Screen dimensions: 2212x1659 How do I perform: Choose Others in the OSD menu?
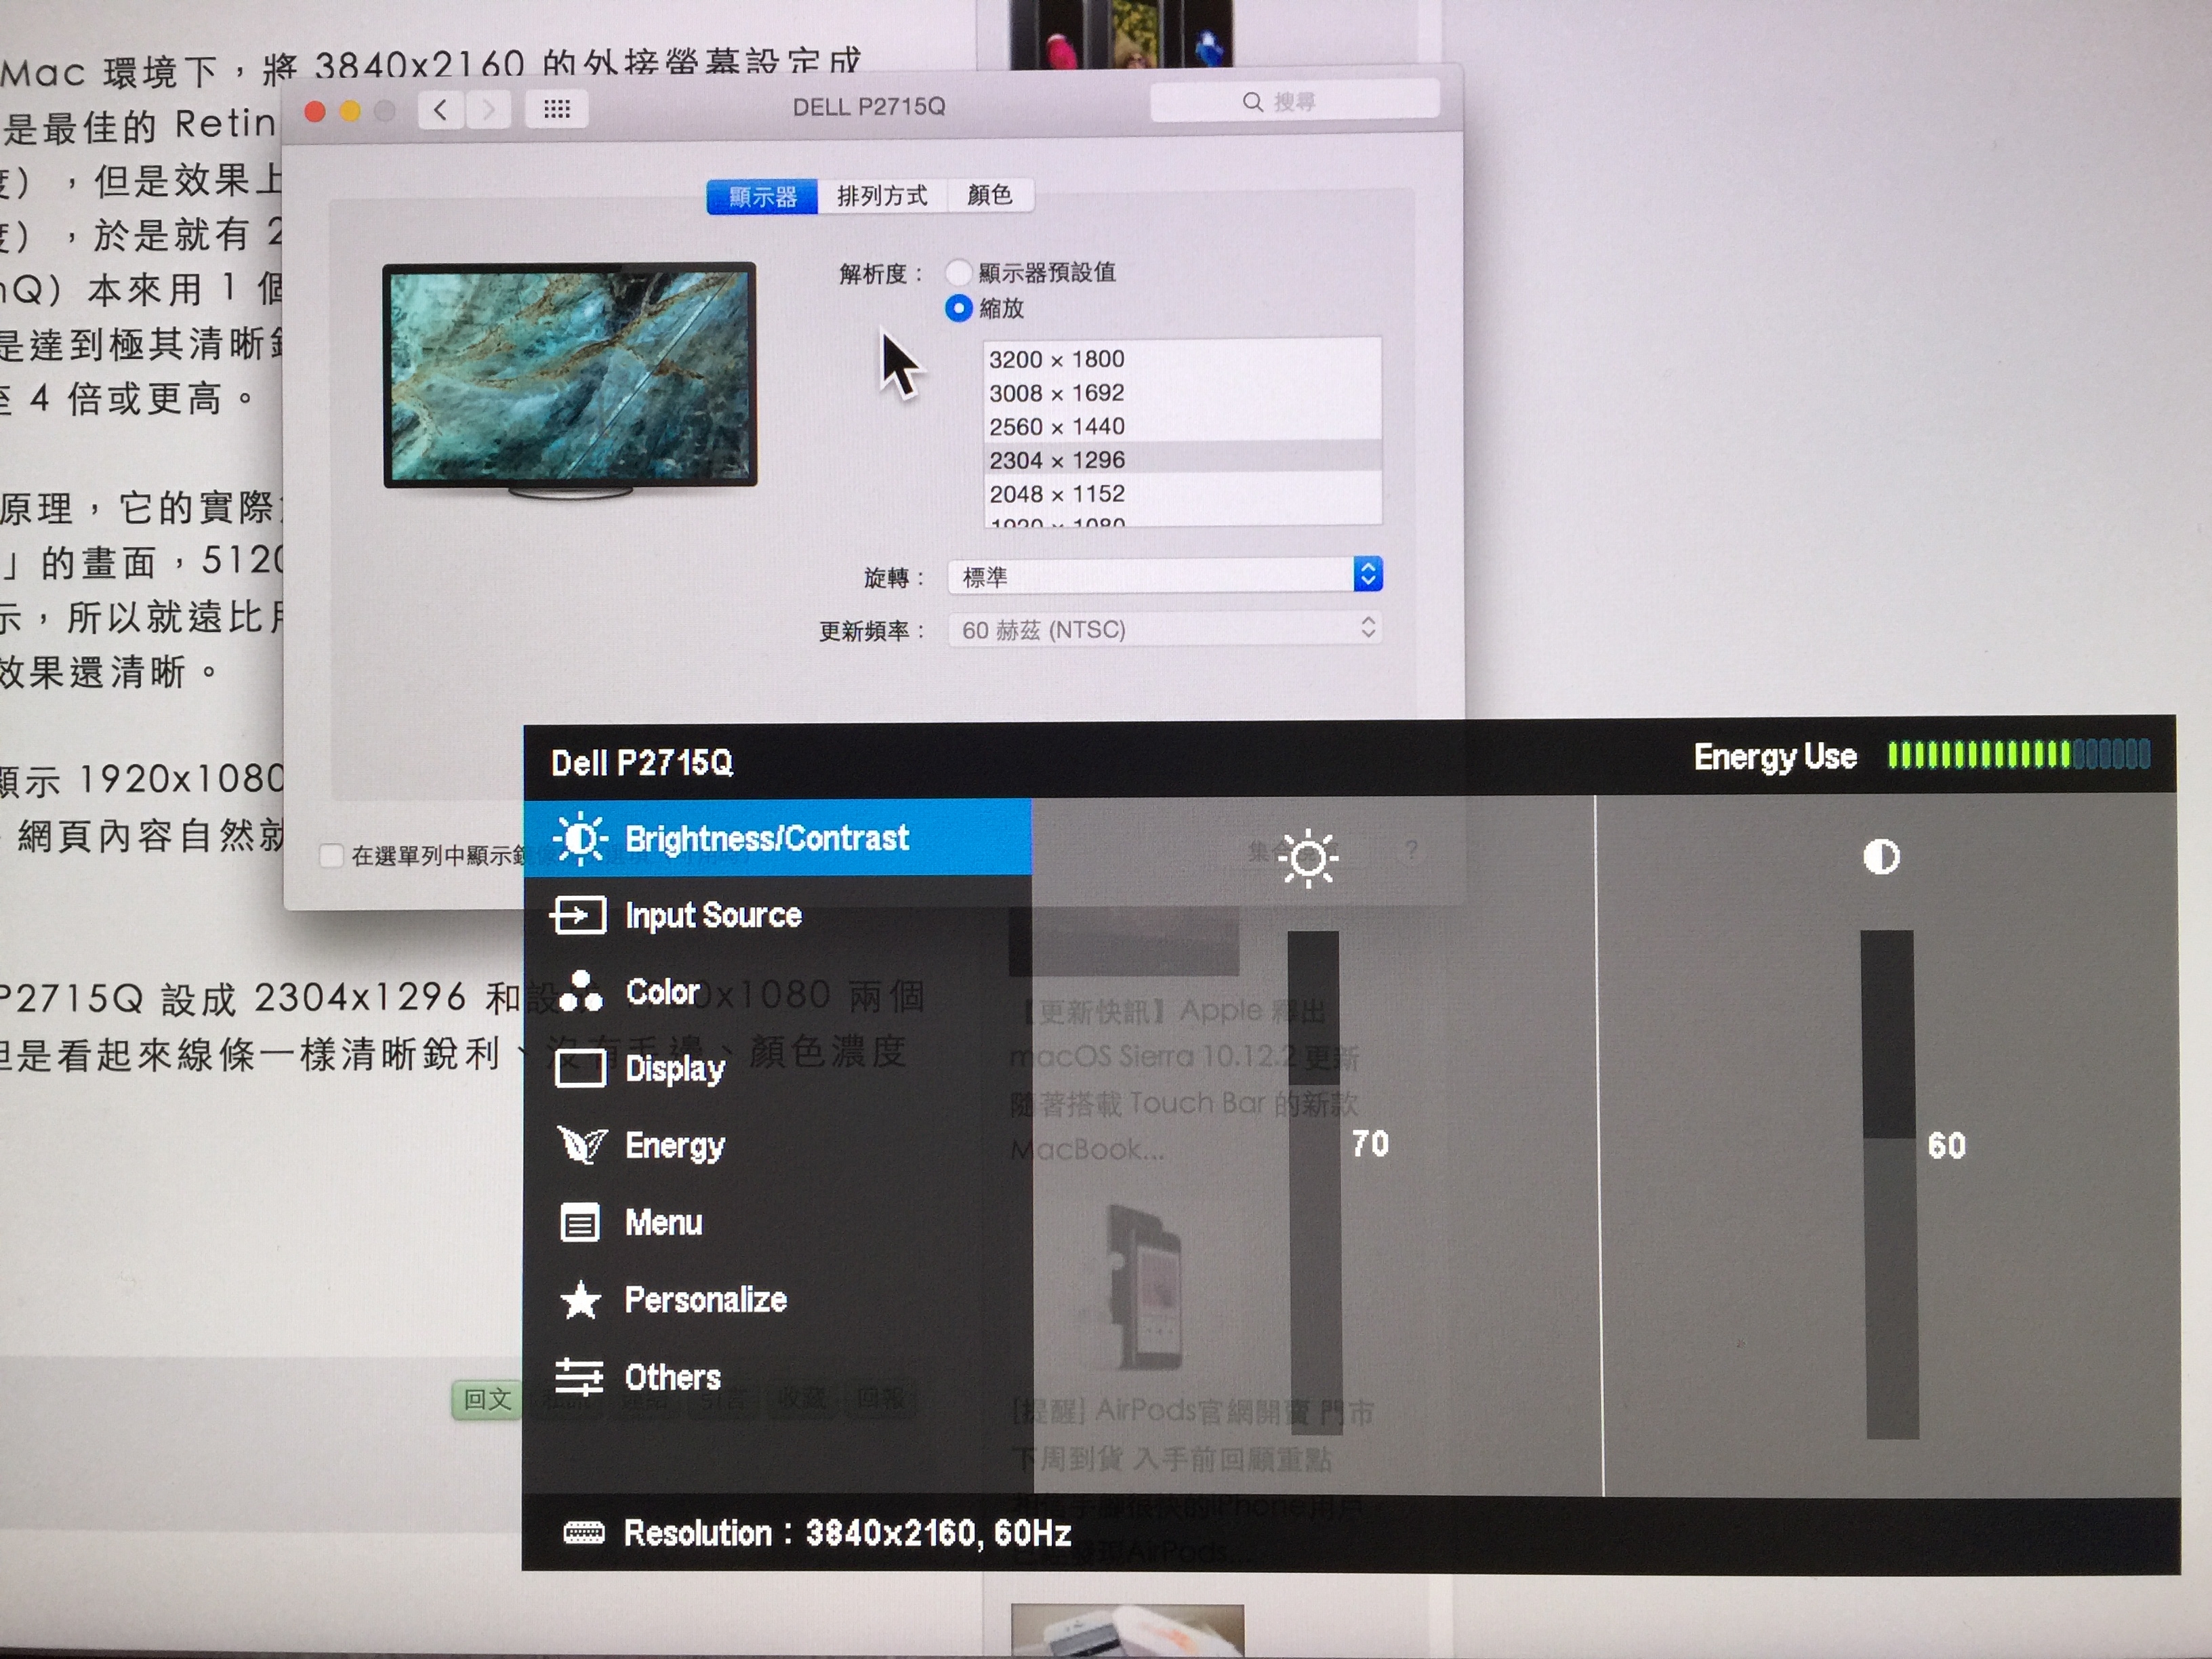777,1377
